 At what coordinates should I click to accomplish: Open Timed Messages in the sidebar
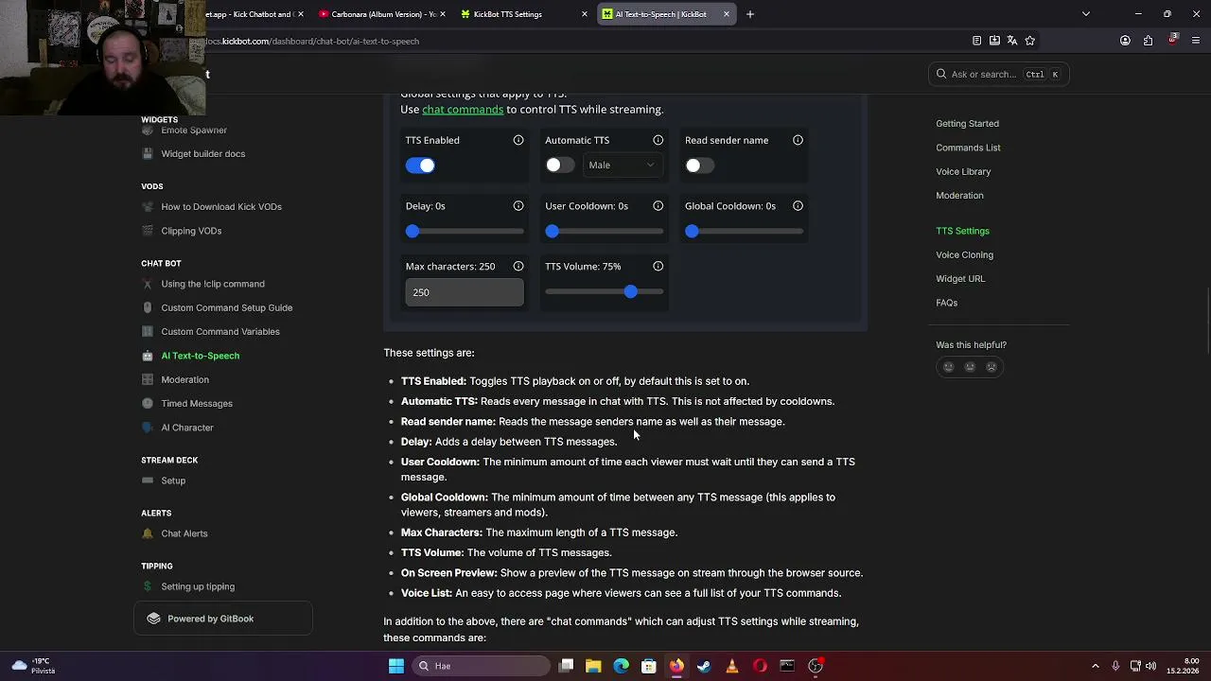pyautogui.click(x=197, y=404)
